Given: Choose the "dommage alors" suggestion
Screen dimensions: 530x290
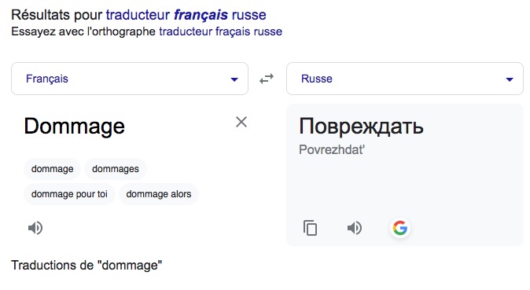Looking at the screenshot, I should (159, 194).
